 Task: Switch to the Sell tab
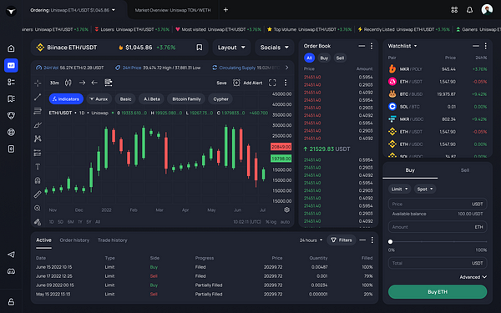465,170
